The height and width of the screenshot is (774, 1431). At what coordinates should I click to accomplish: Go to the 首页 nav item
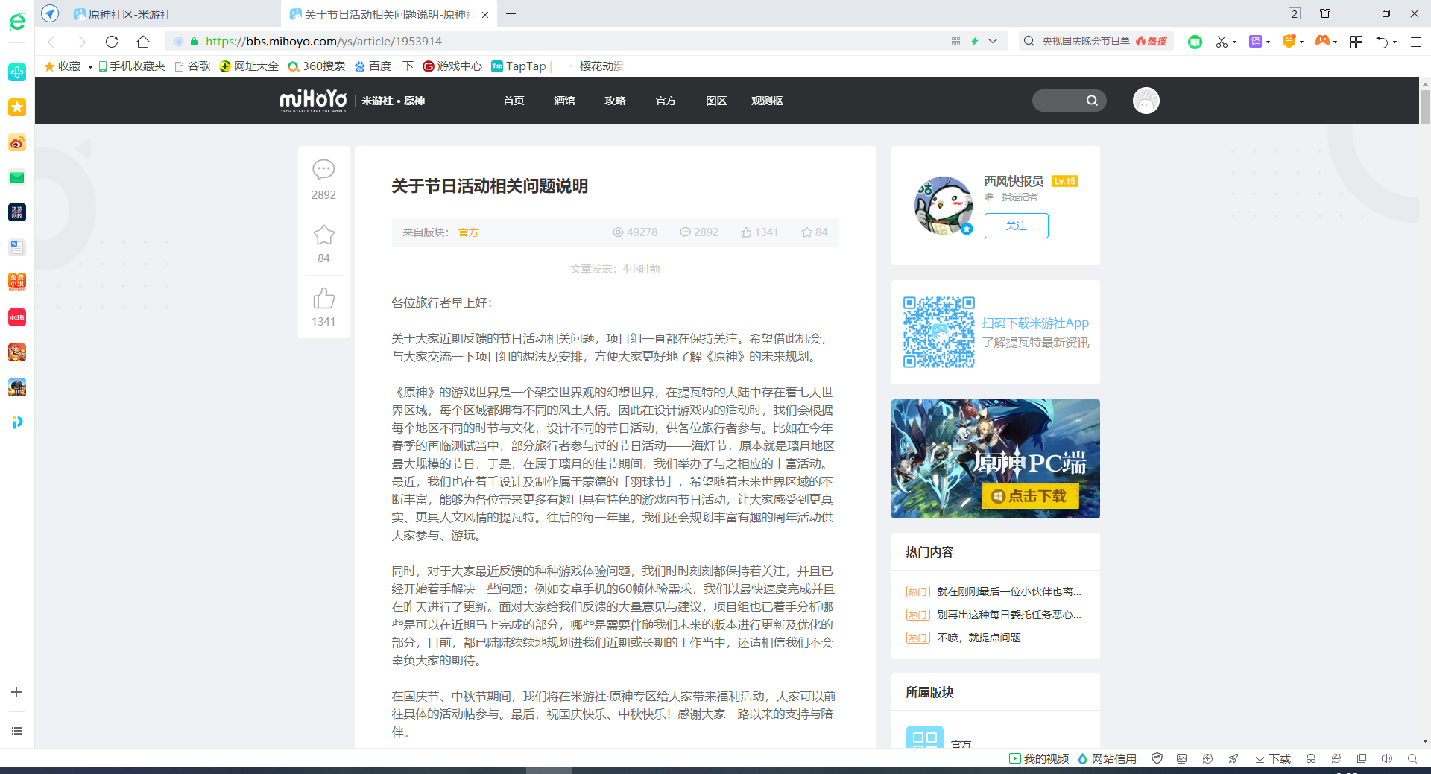[x=514, y=101]
